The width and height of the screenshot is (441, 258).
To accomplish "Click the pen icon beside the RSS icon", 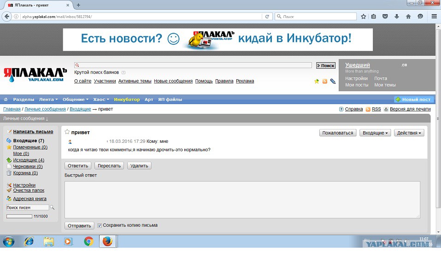I will point(333,81).
